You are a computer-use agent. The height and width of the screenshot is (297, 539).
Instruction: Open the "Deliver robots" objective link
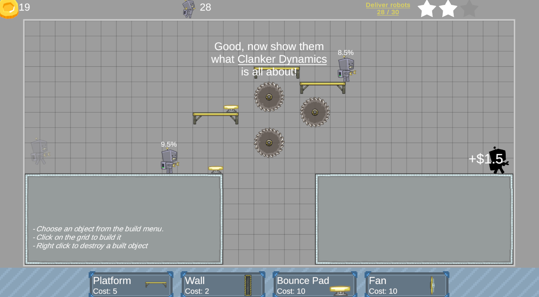point(388,9)
